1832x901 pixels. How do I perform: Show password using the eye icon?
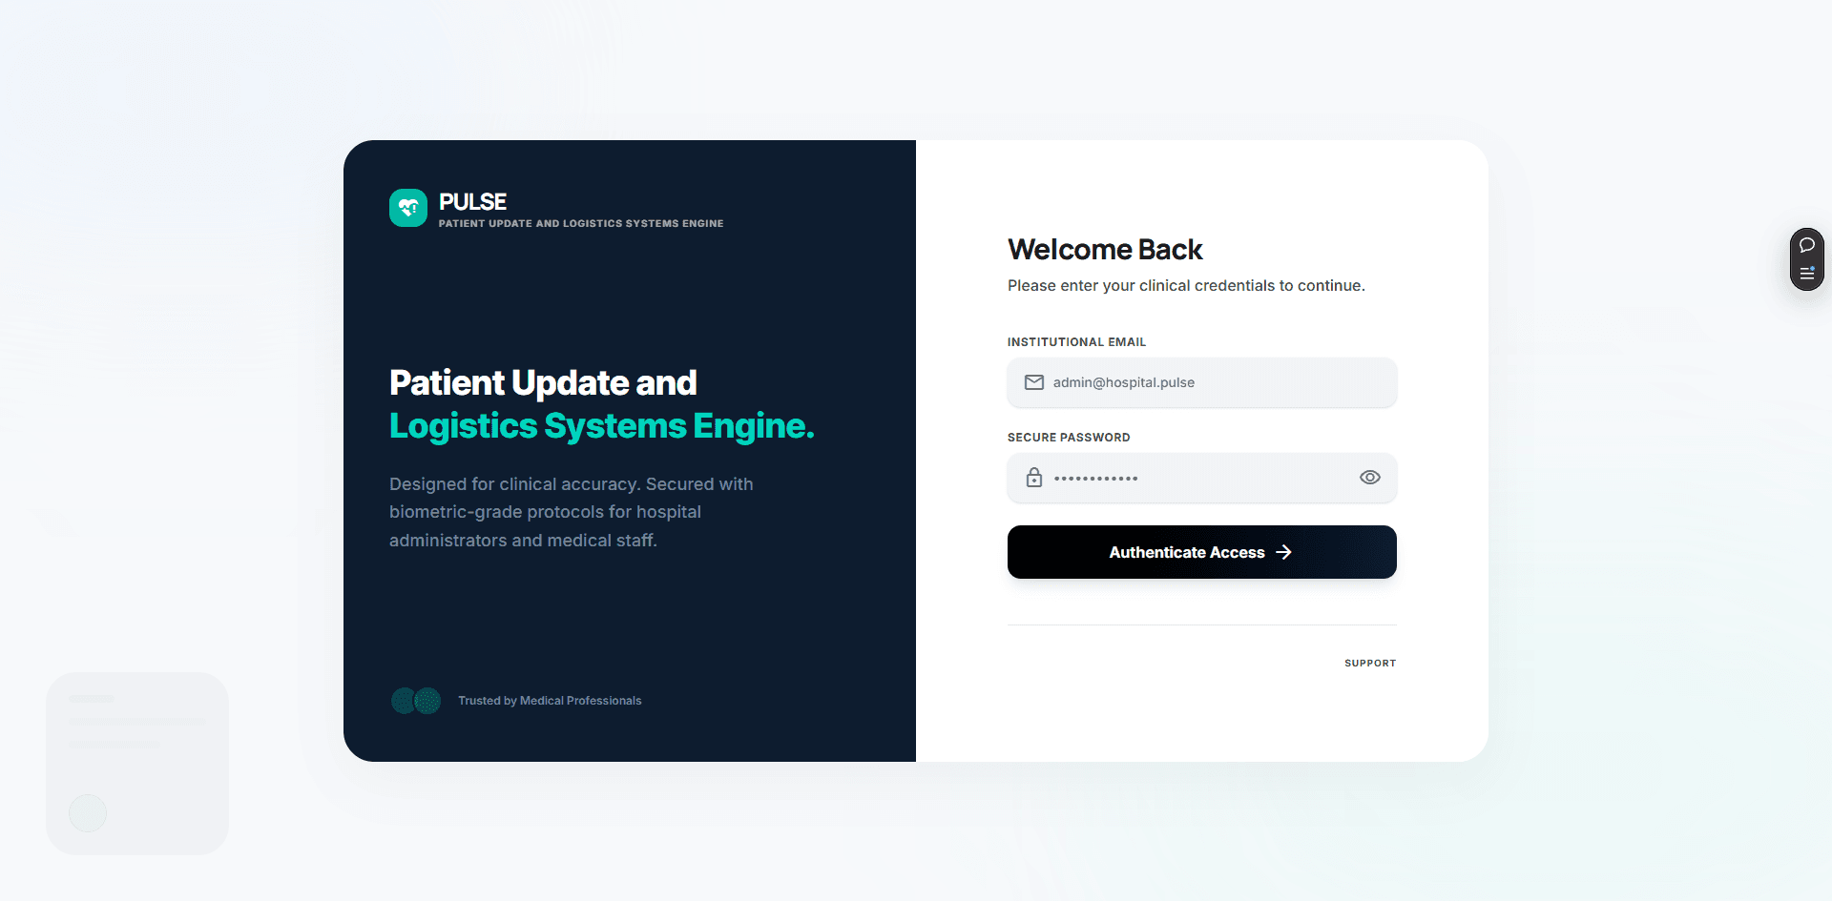(1370, 478)
